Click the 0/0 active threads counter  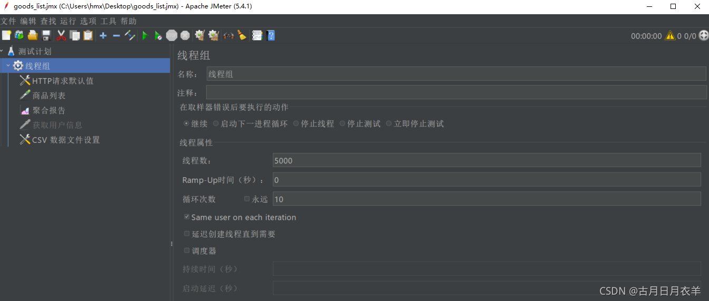(690, 36)
